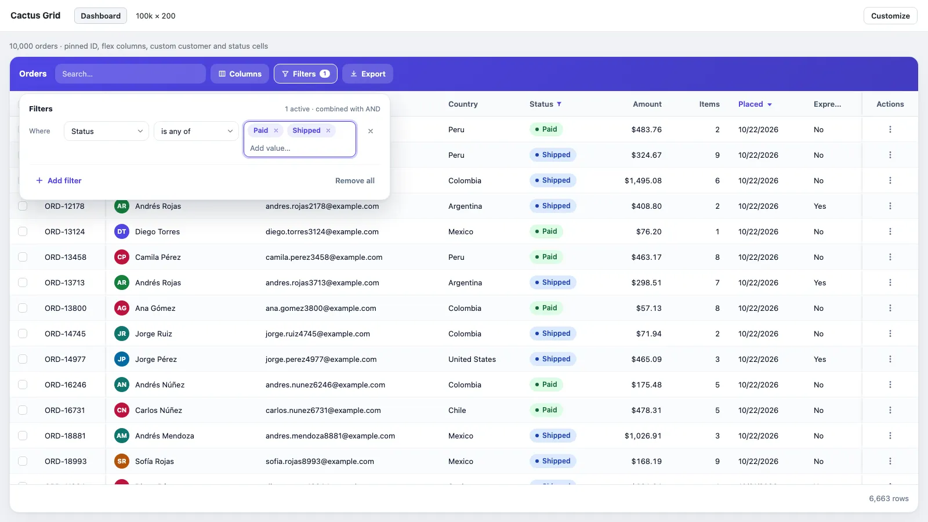Open row actions menu for ORD-13124
The width and height of the screenshot is (928, 522).
(x=890, y=231)
